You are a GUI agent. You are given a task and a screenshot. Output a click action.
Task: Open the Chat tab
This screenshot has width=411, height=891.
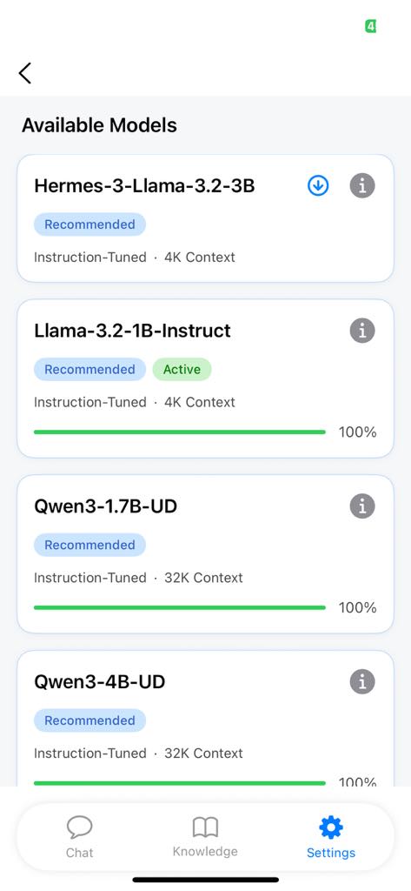click(x=79, y=837)
